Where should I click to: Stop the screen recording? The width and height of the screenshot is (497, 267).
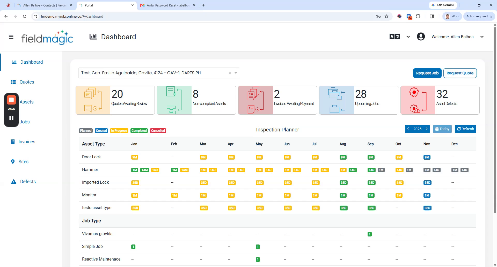pyautogui.click(x=11, y=100)
